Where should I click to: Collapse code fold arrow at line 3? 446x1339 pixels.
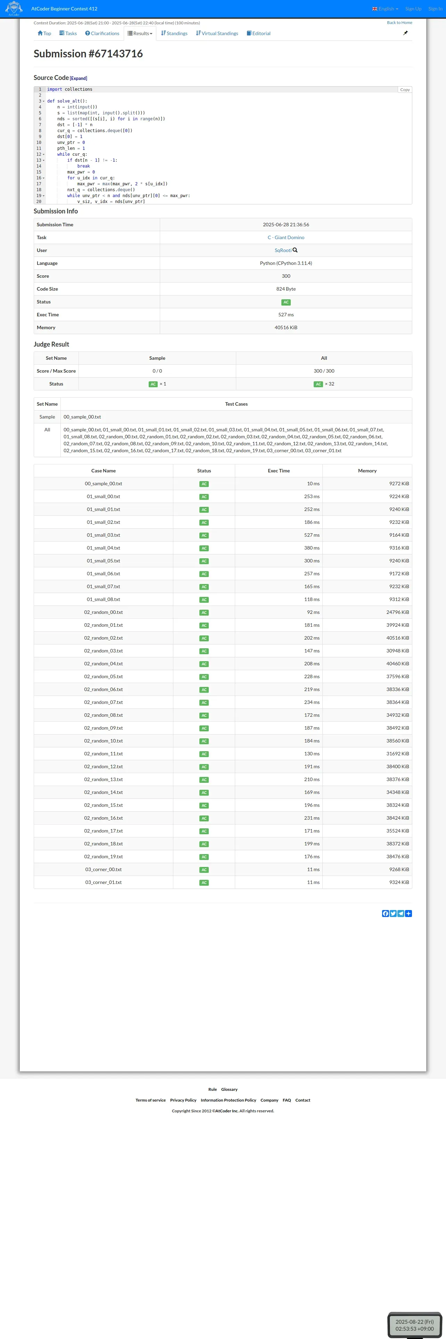(44, 102)
